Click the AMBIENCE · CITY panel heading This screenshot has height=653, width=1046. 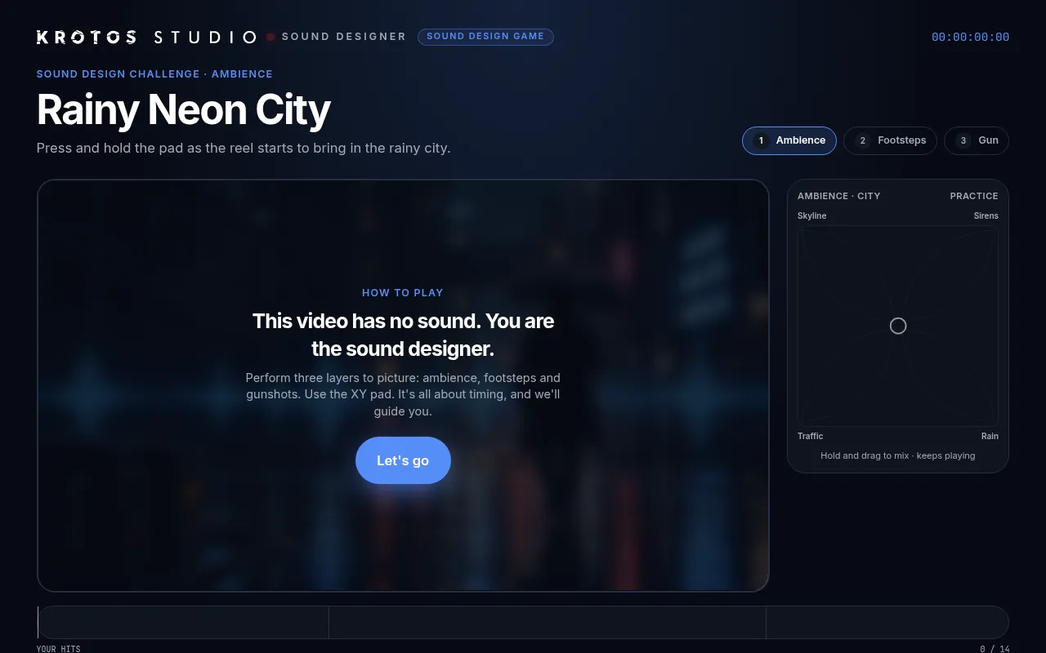coord(839,196)
